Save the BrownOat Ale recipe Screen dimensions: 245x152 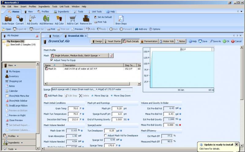point(203,41)
